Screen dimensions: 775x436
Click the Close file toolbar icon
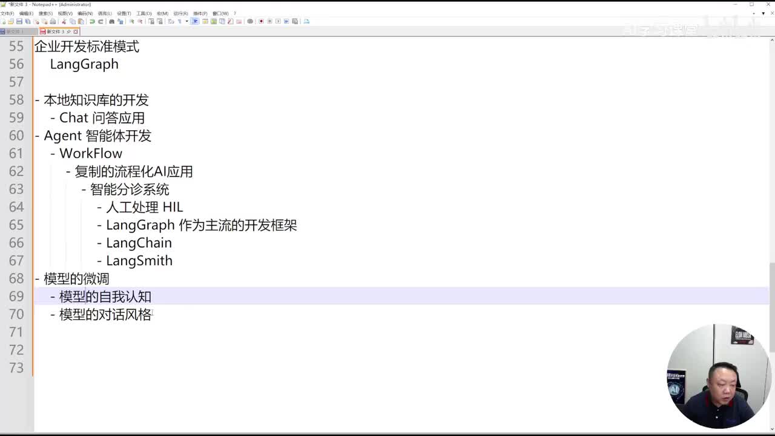[x=36, y=21]
